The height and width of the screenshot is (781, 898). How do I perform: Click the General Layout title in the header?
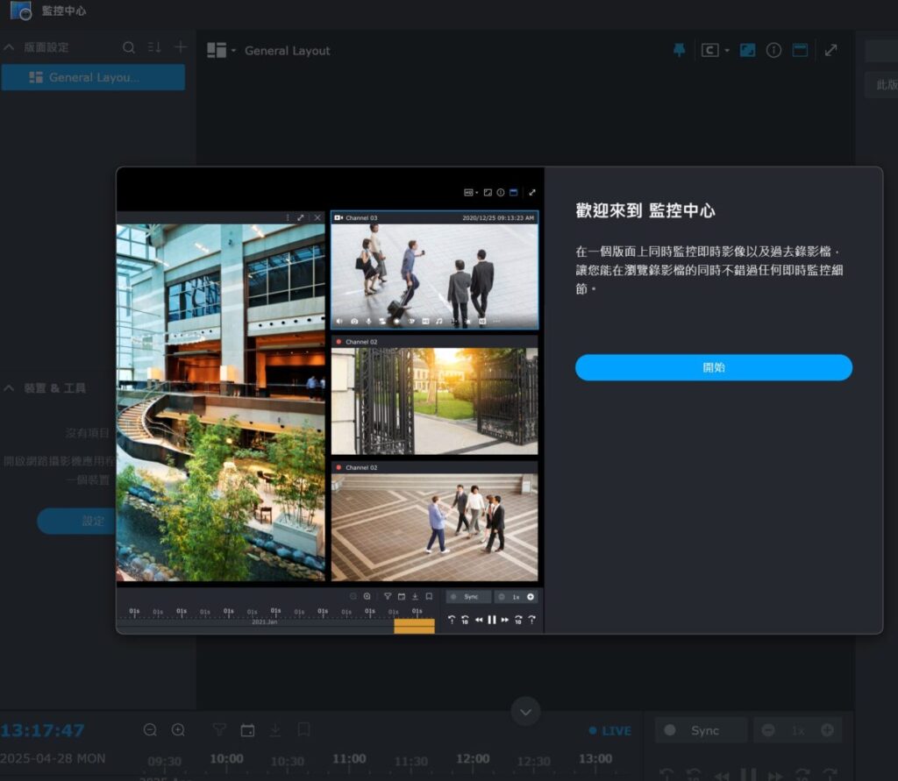click(x=288, y=50)
